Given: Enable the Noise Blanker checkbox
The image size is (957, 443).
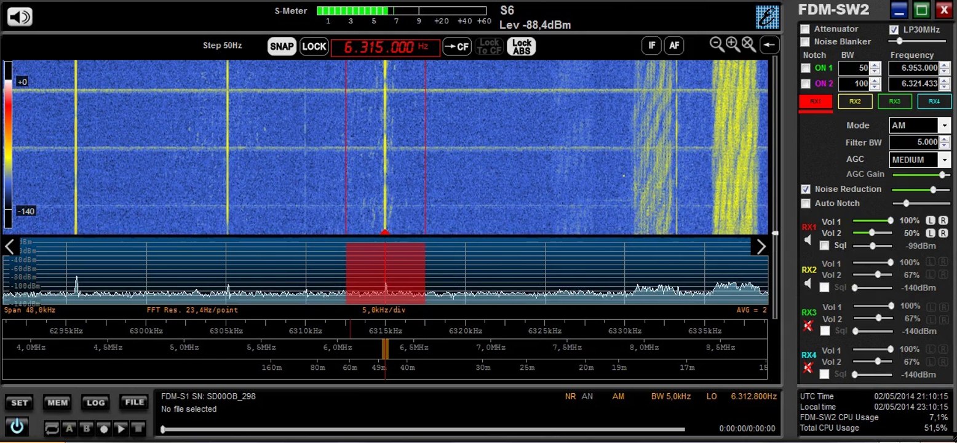Looking at the screenshot, I should [x=804, y=42].
